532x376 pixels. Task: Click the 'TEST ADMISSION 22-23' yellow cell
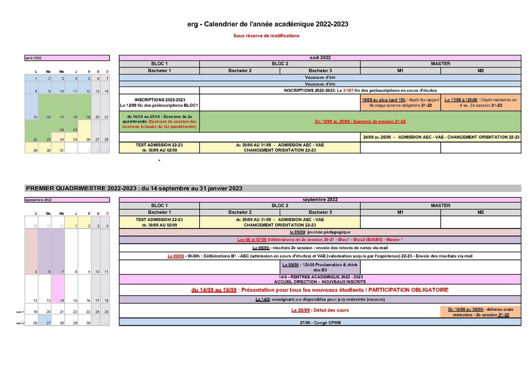coord(160,147)
